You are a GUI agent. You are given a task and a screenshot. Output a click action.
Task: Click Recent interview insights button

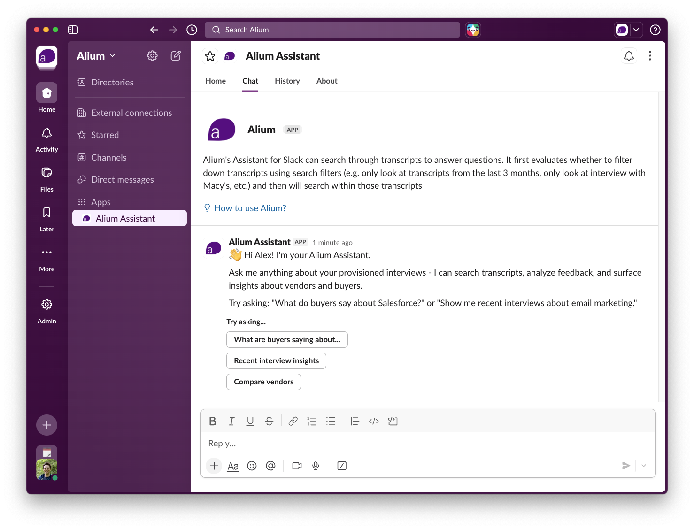point(276,360)
